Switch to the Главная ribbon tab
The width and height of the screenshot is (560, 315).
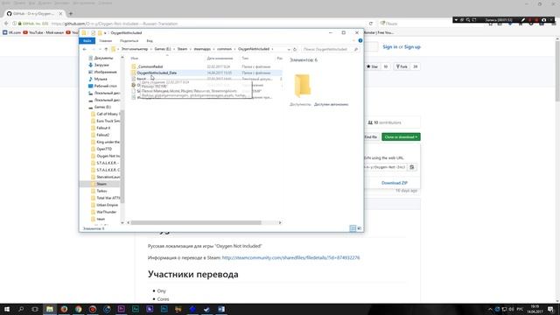point(106,41)
